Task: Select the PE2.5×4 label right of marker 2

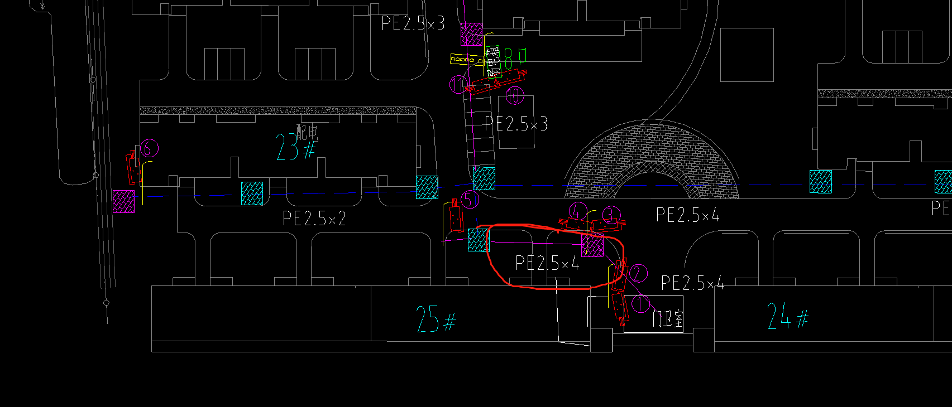Action: click(692, 283)
